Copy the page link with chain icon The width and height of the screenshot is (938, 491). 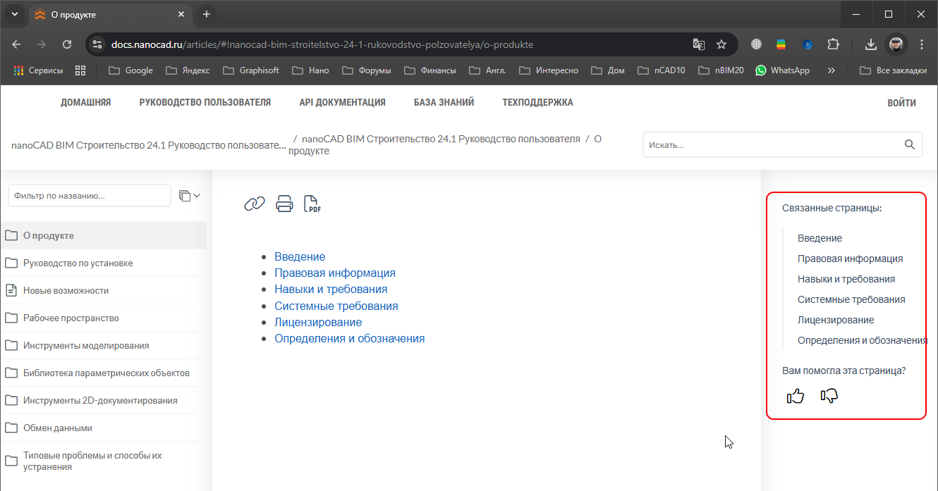coord(254,204)
